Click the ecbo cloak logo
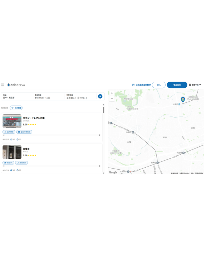Viewport: 204px width, 256px height. [x=16, y=85]
